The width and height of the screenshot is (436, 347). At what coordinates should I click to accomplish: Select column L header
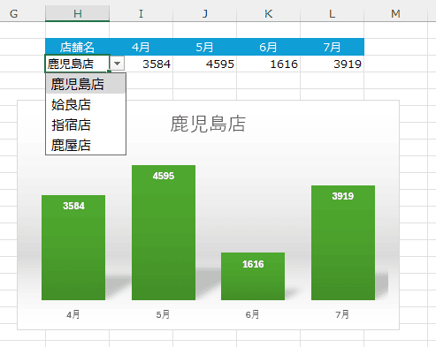pos(332,13)
